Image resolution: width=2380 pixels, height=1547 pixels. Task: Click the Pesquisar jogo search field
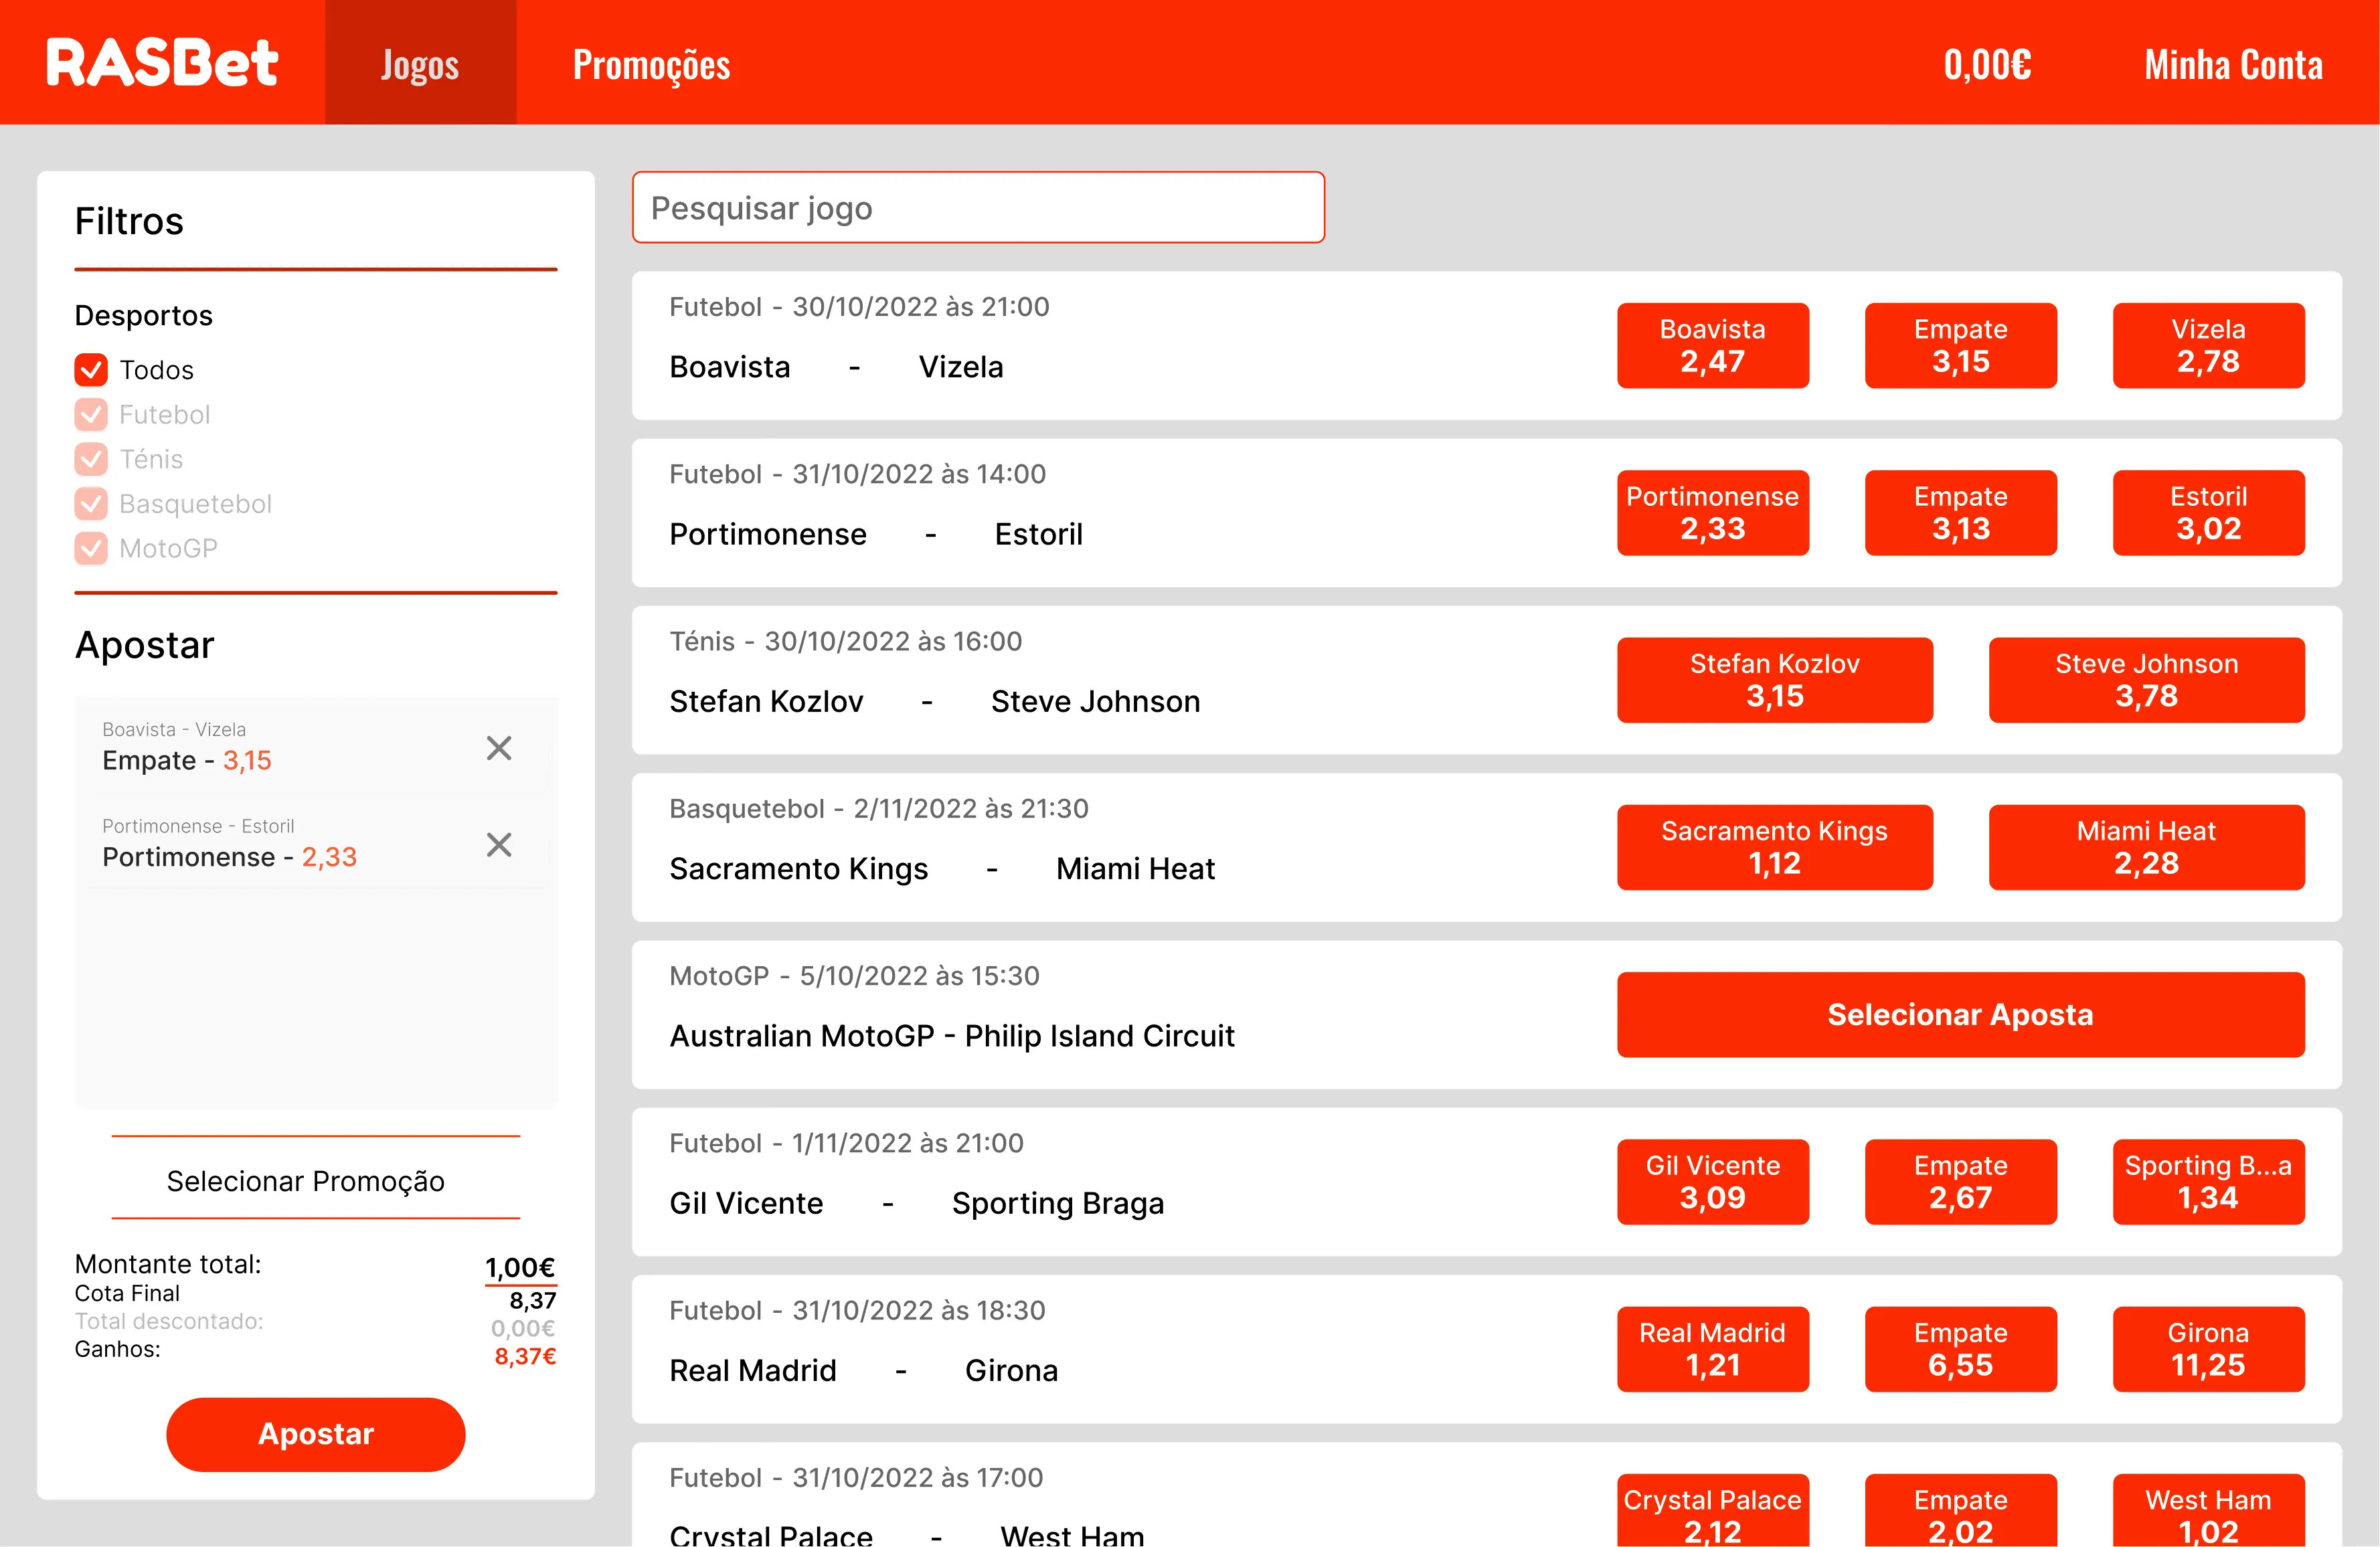point(978,208)
